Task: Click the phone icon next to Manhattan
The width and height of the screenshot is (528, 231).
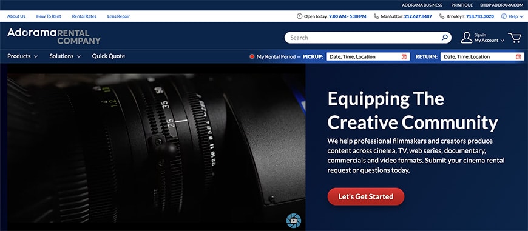Action: pos(376,16)
